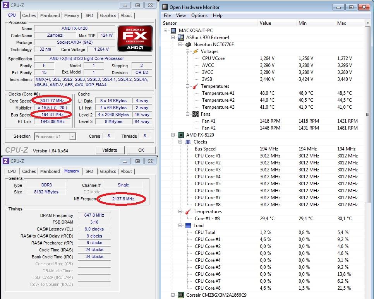Click the Min column header

316,23
